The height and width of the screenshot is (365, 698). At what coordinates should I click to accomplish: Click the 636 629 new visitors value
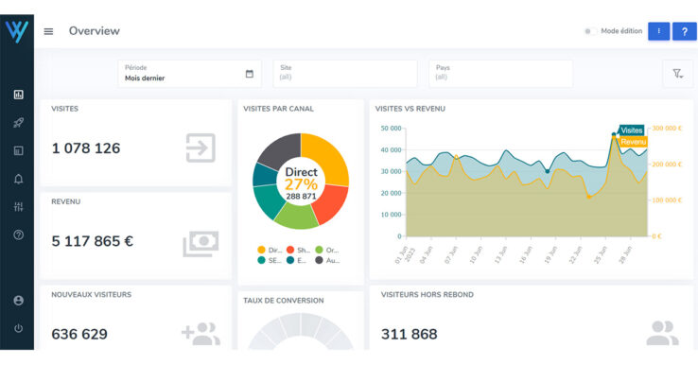tap(79, 335)
